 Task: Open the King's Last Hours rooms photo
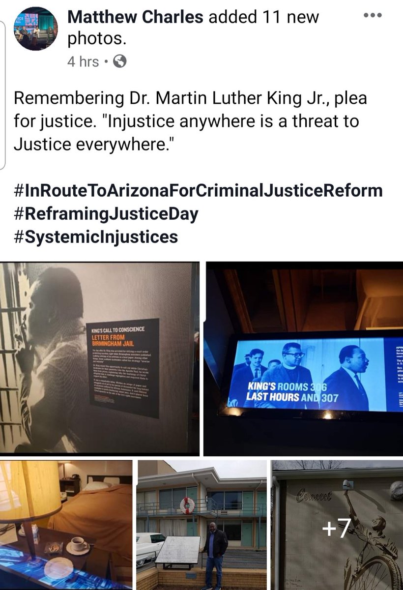(x=303, y=358)
